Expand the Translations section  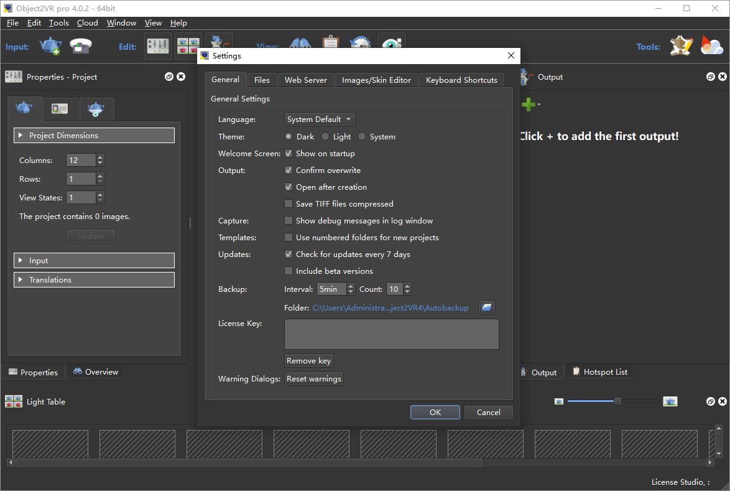tap(94, 279)
